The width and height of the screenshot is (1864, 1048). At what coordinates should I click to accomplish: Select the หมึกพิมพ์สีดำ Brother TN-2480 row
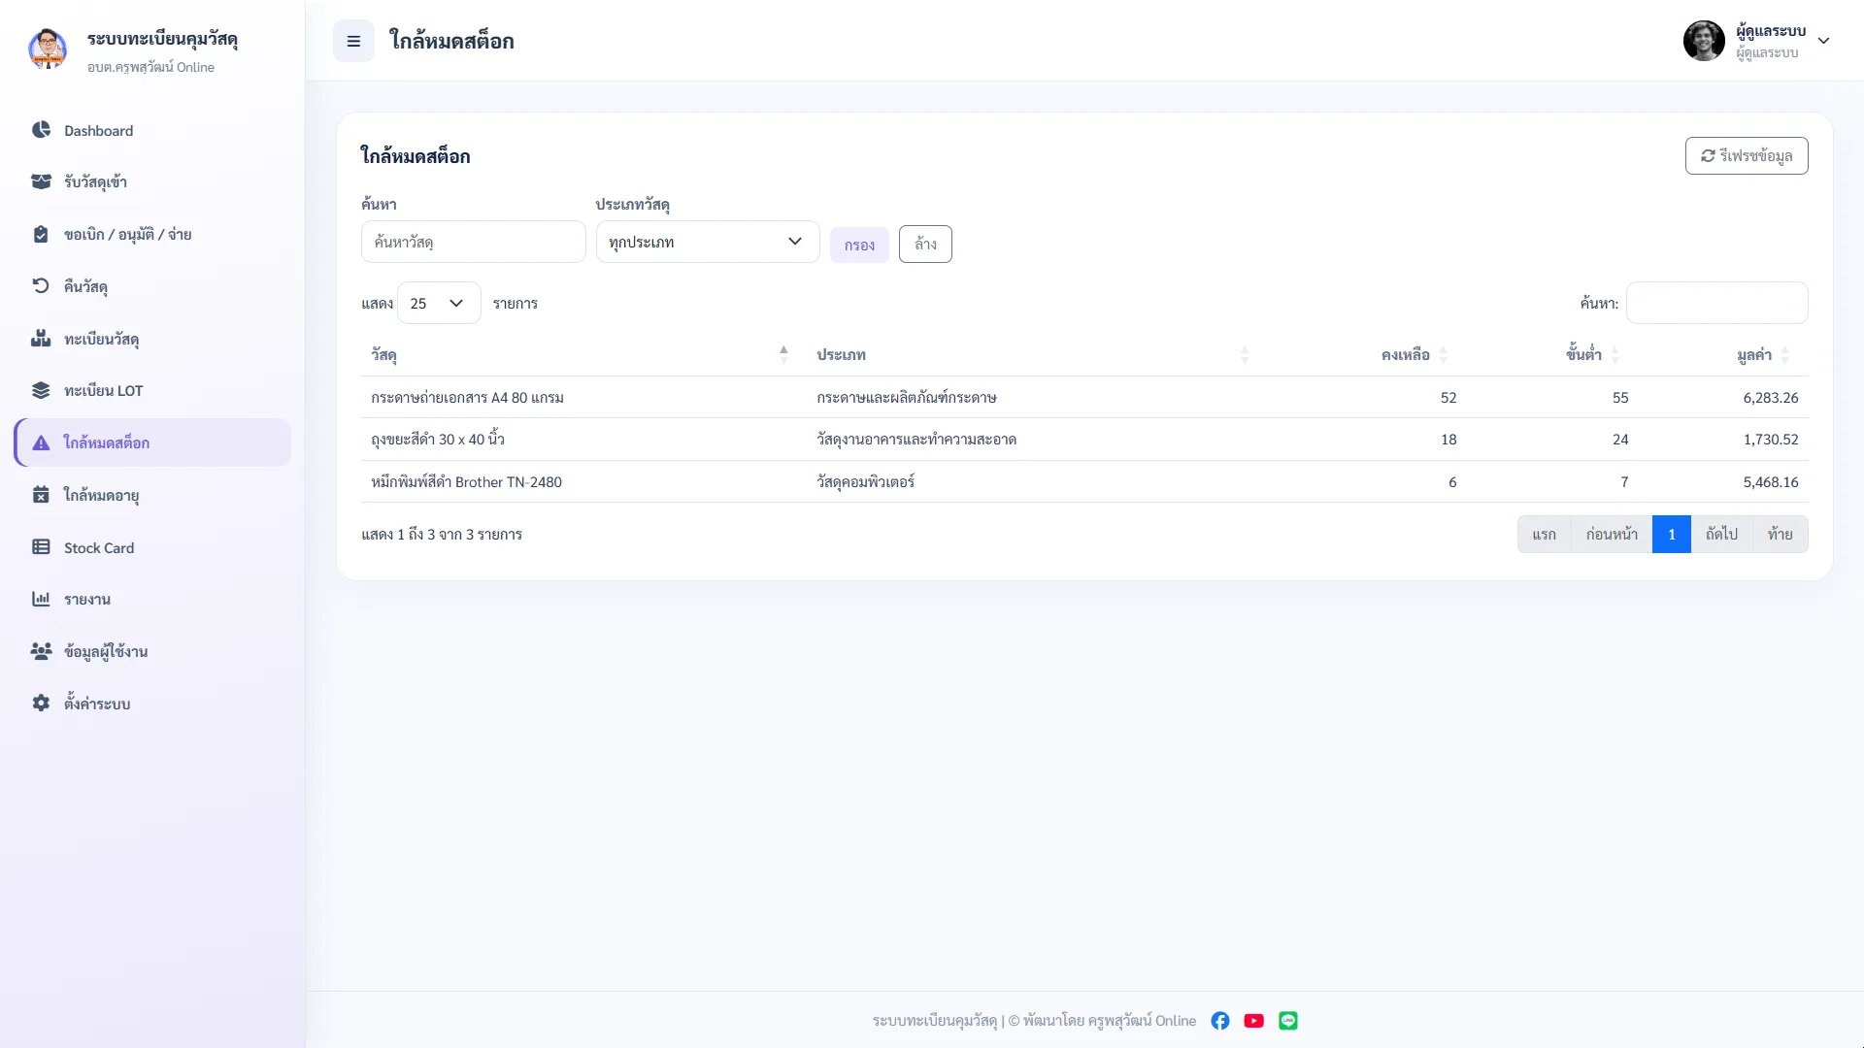point(1084,481)
